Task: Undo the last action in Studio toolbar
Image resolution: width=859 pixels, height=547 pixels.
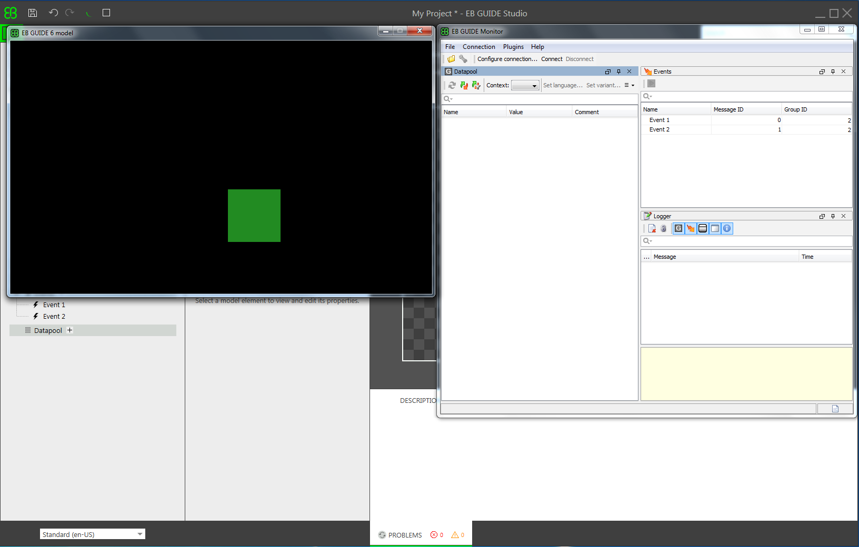Action: [x=53, y=13]
